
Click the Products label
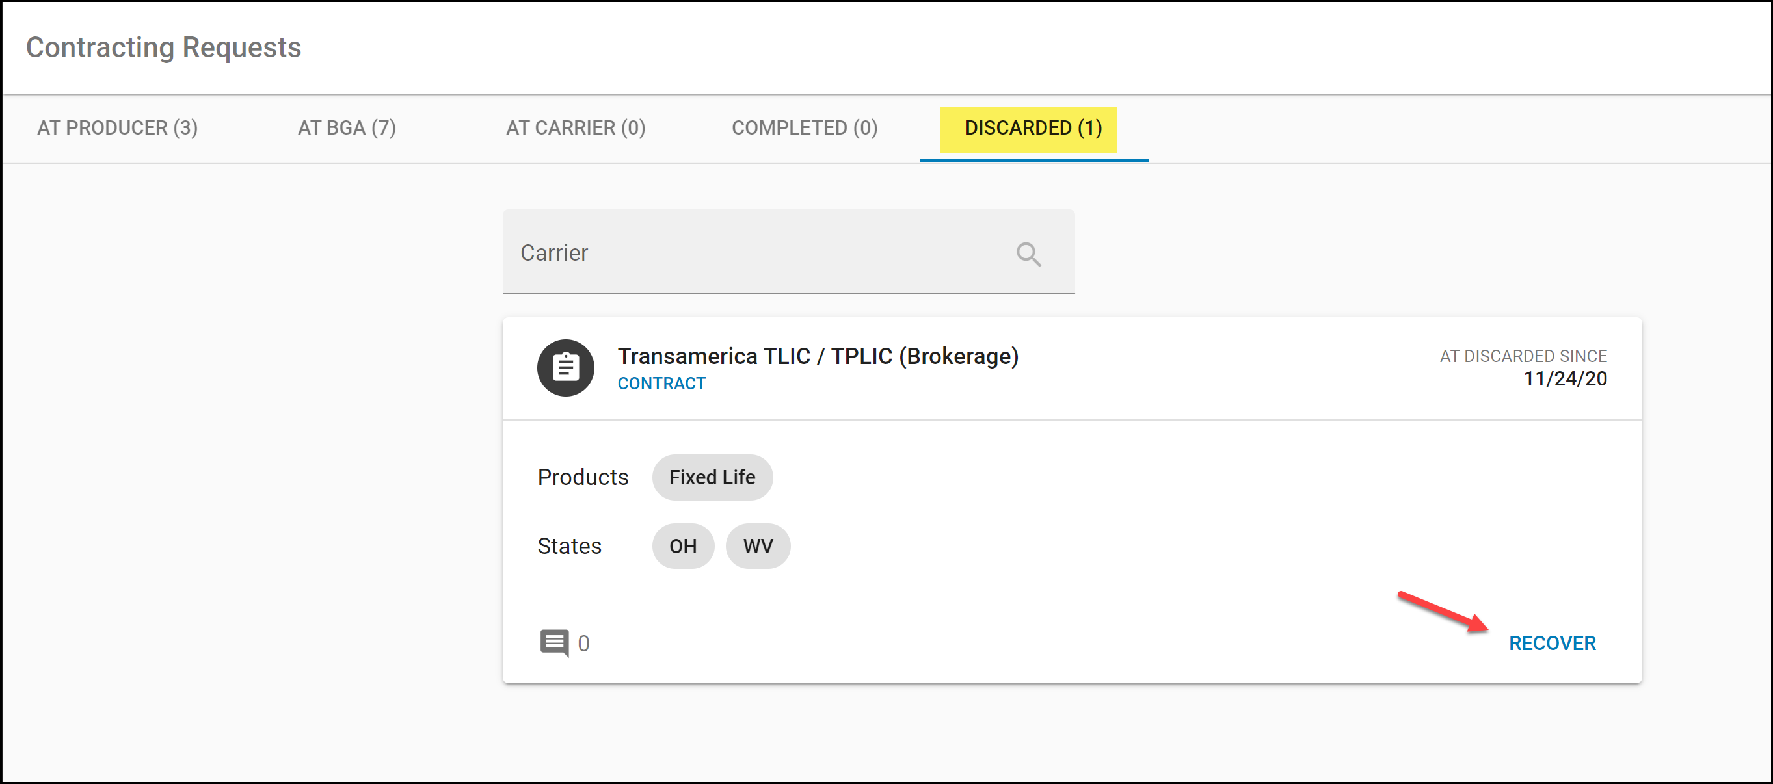coord(582,477)
